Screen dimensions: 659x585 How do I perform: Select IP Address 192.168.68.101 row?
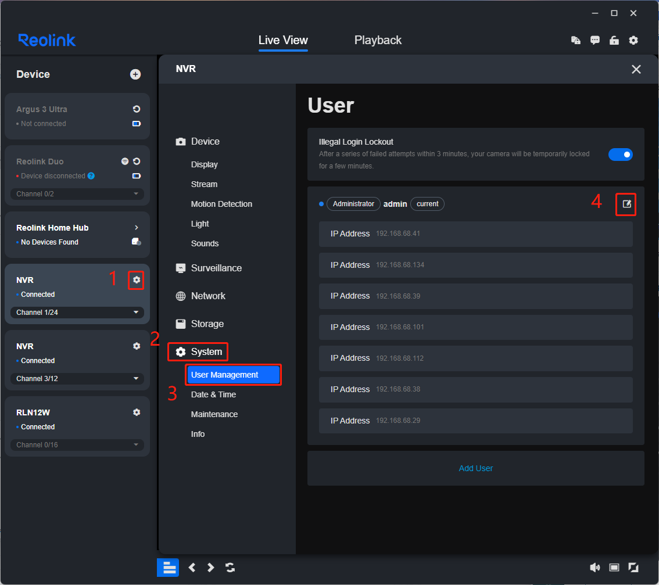pyautogui.click(x=476, y=328)
